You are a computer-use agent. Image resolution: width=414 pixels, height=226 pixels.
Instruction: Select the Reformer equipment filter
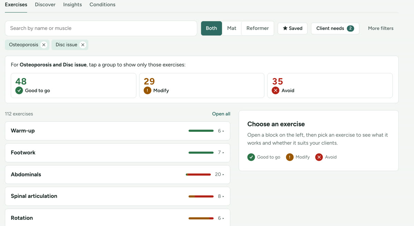point(258,28)
